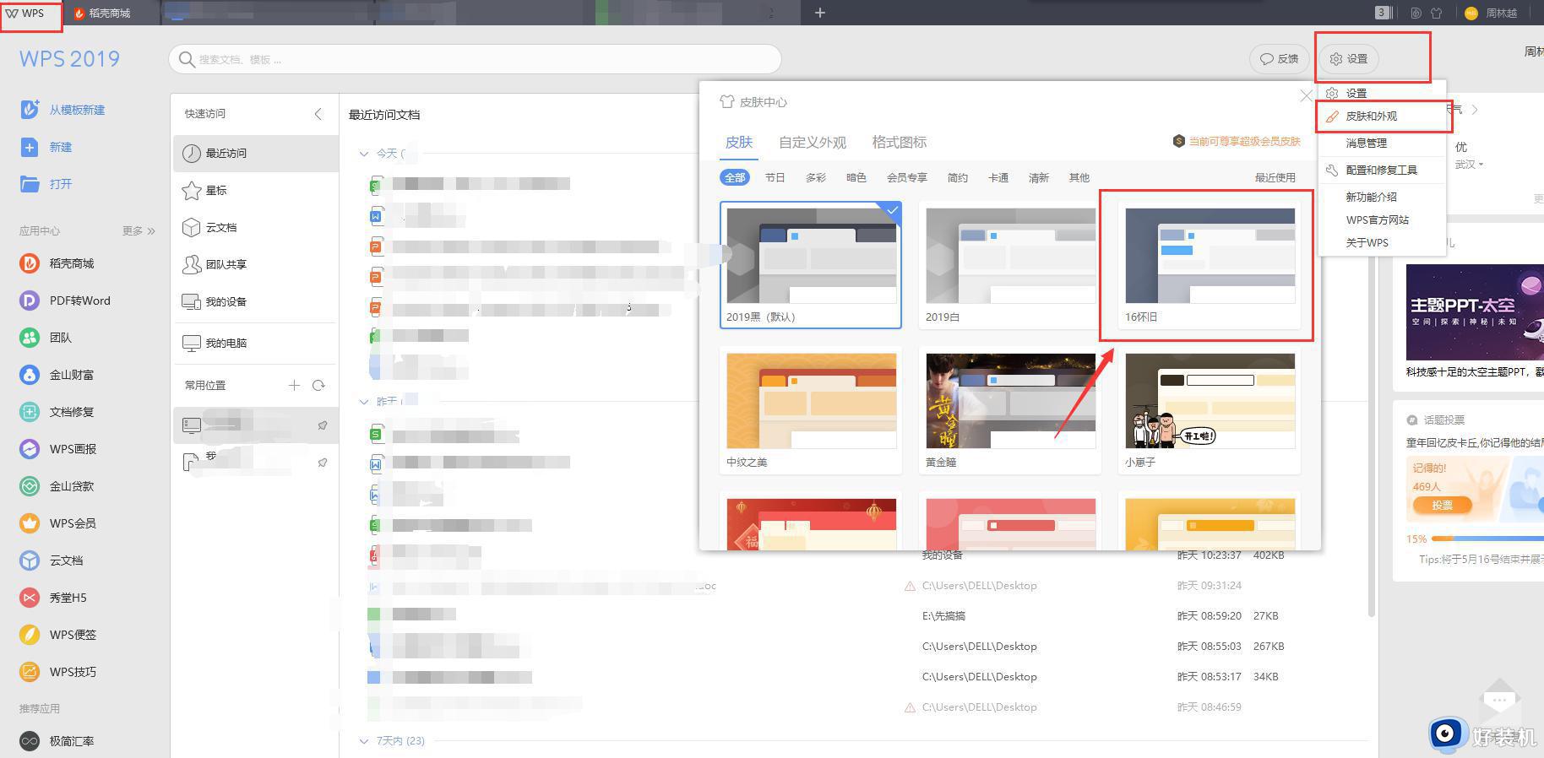Select the 2019黑 (默认) skin
Image resolution: width=1544 pixels, height=758 pixels.
(x=811, y=265)
